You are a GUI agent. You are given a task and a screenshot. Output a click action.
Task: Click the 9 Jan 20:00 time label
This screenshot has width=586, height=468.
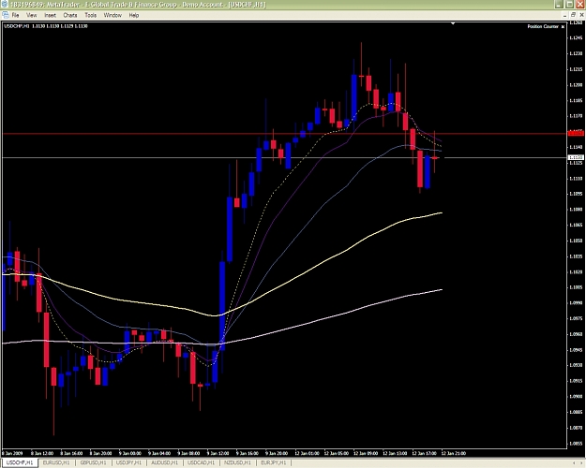pyautogui.click(x=277, y=453)
